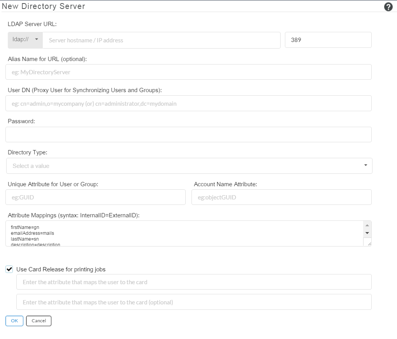Focus the Account Name Attribute field
397x339 pixels.
click(281, 197)
